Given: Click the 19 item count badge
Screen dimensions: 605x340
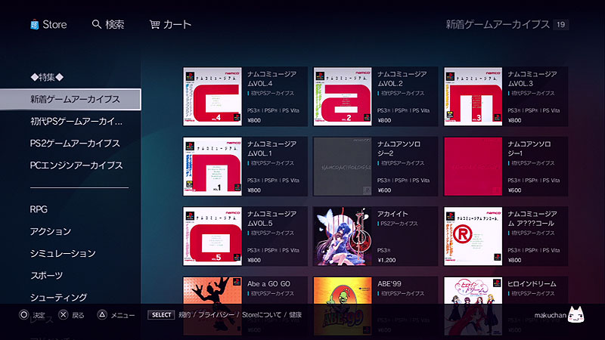Looking at the screenshot, I should click(560, 25).
